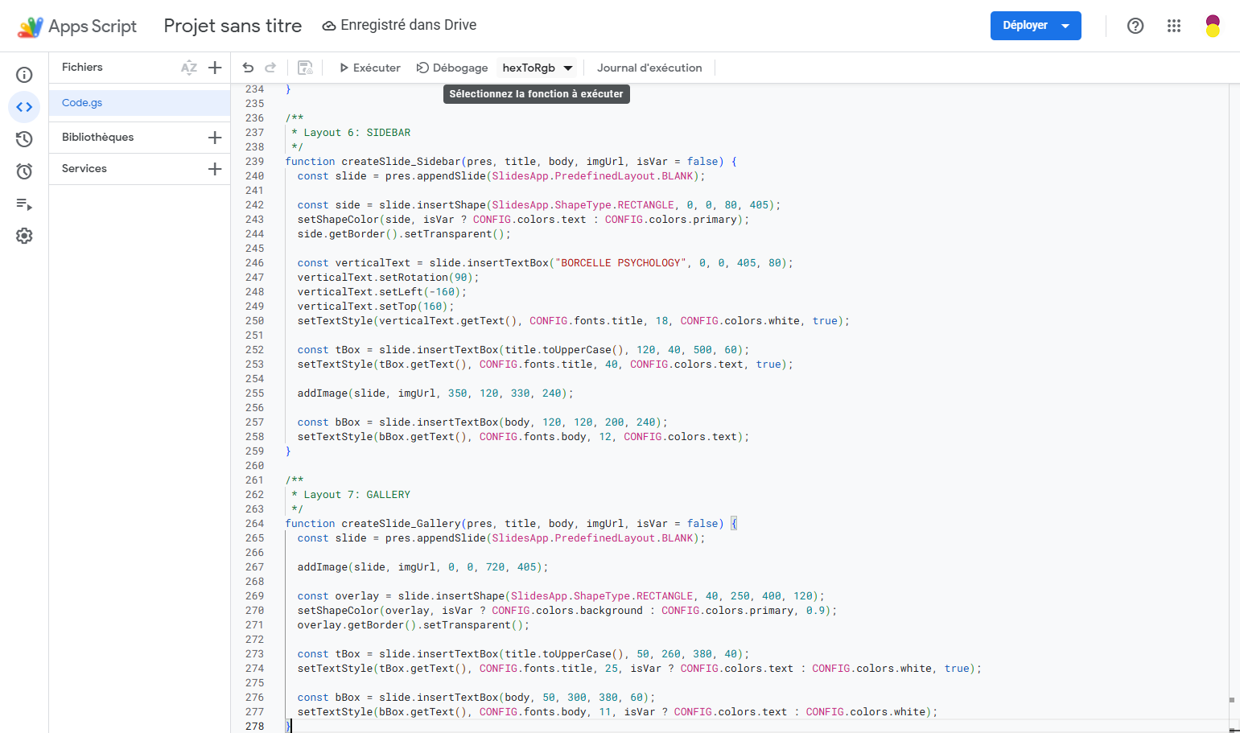
Task: Open the Google account avatar
Action: 1213,26
